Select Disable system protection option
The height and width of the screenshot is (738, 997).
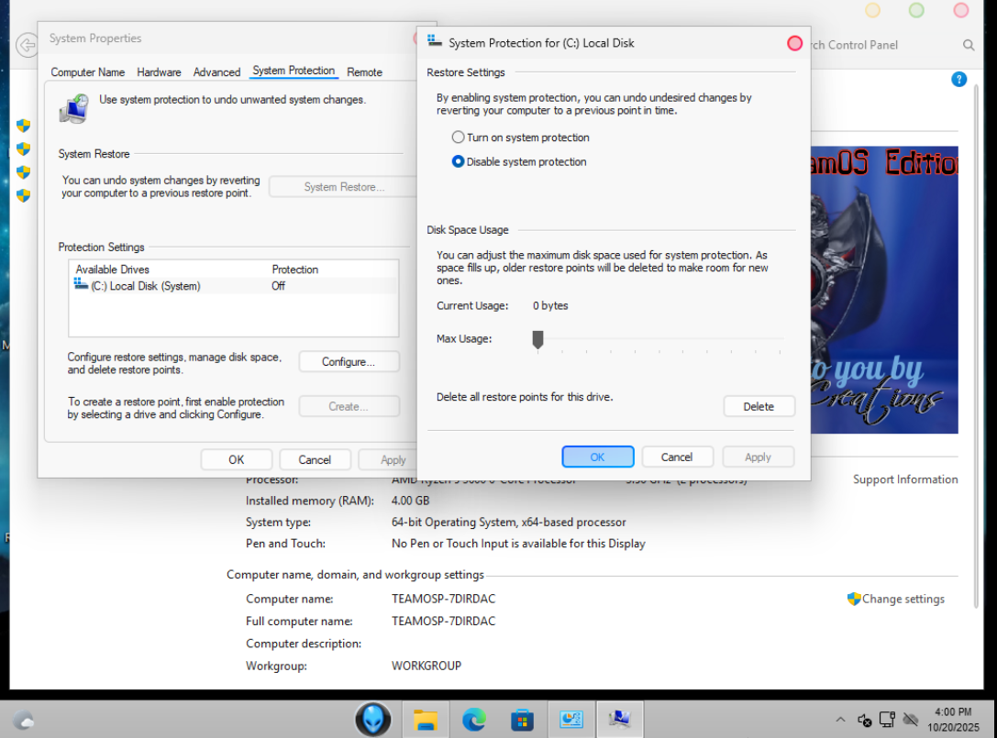(459, 162)
